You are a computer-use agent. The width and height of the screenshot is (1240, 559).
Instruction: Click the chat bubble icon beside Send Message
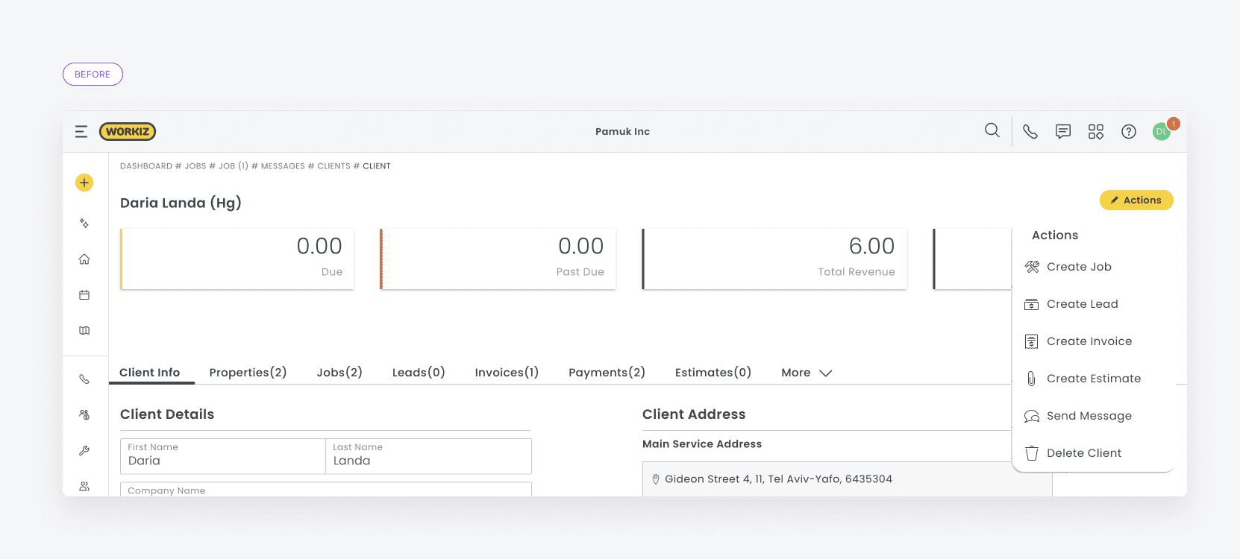coord(1032,416)
